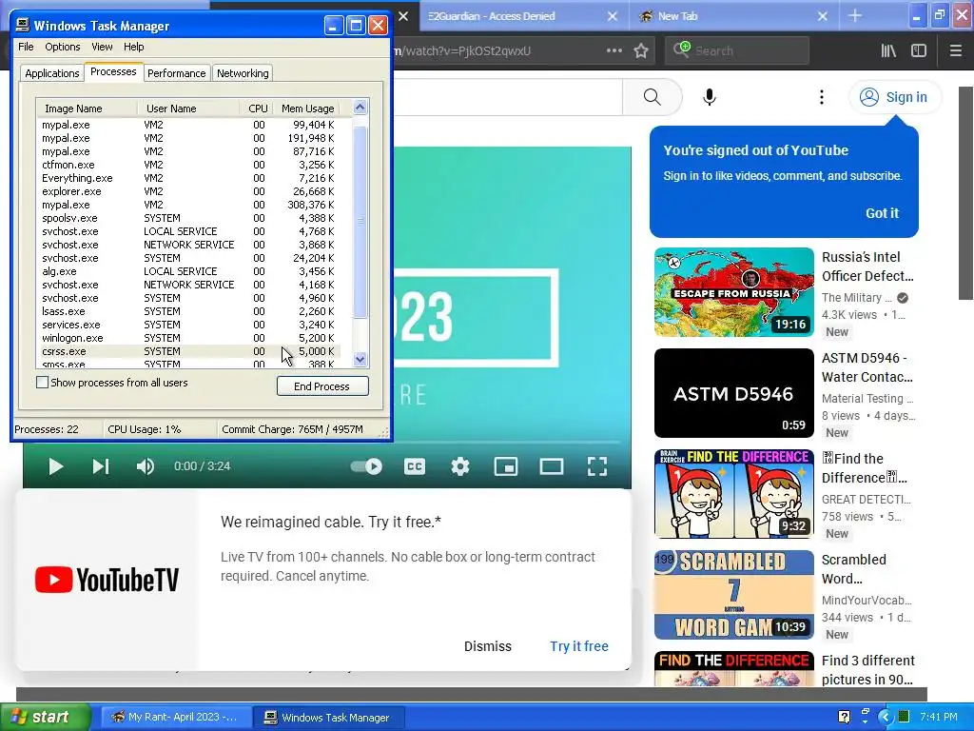Open browser page actions three-dot icon
Screen dimensions: 974x731
click(x=614, y=50)
